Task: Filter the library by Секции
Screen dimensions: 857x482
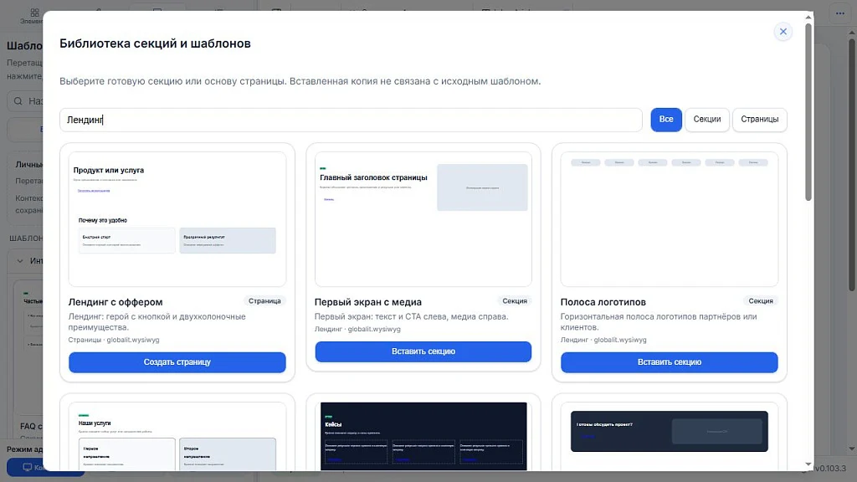Action: click(x=706, y=120)
